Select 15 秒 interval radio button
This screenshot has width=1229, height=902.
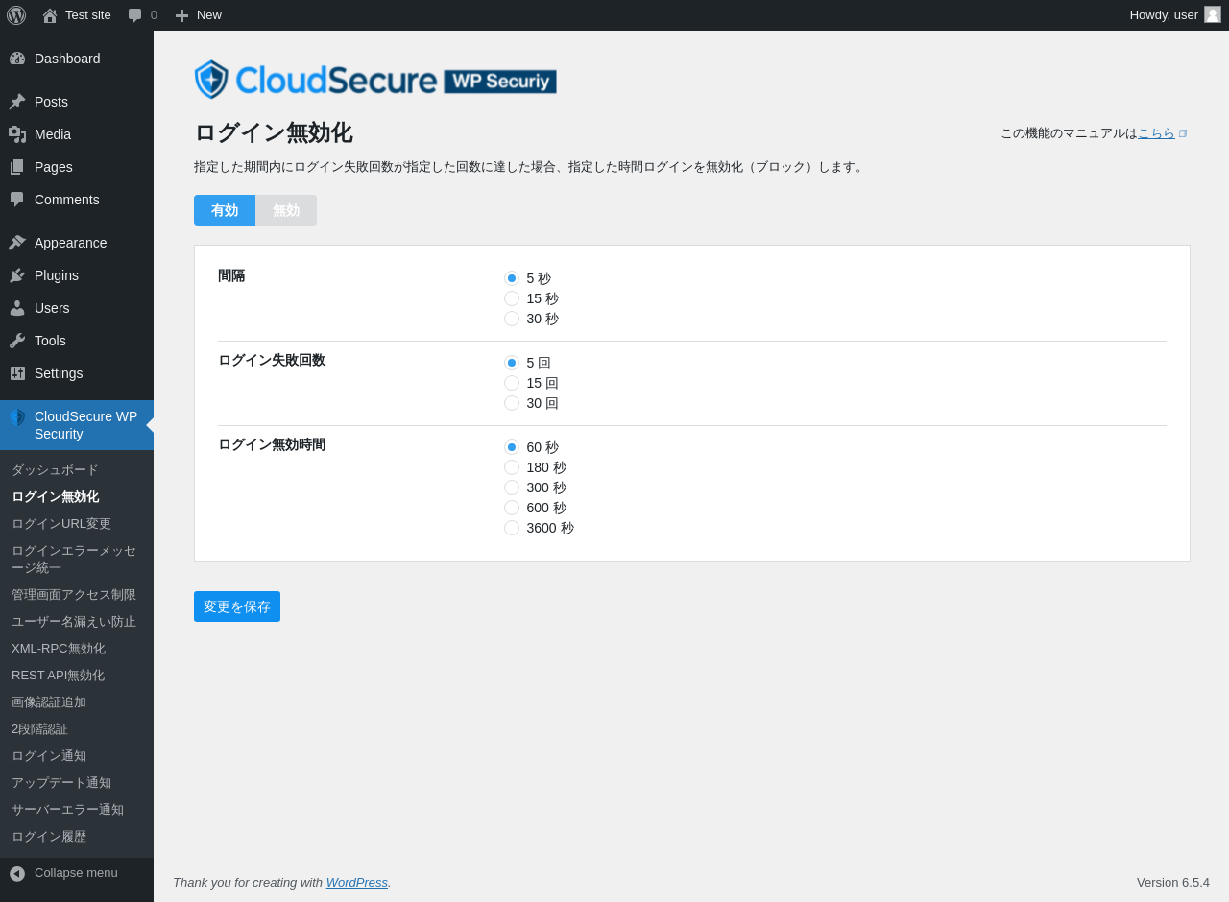click(512, 298)
